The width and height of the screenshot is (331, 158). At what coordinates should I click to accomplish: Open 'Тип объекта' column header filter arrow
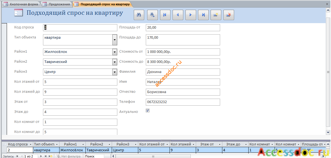coord(57,144)
